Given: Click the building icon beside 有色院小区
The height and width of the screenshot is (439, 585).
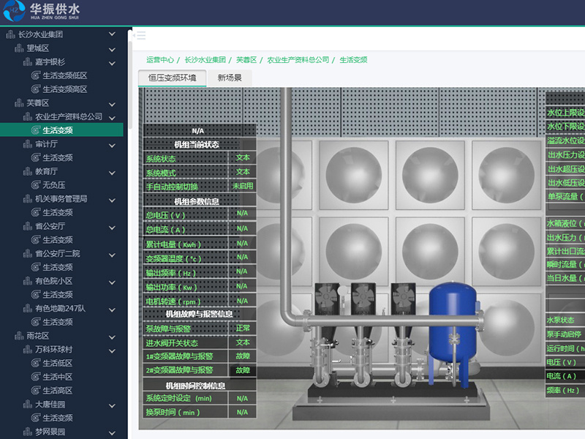Looking at the screenshot, I should click(28, 281).
